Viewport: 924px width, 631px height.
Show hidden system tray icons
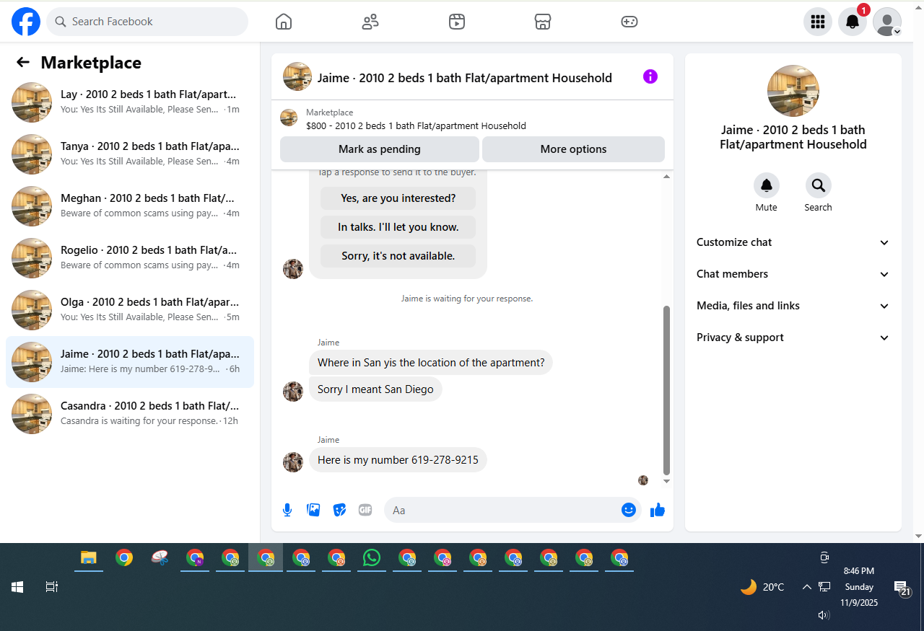click(x=807, y=587)
